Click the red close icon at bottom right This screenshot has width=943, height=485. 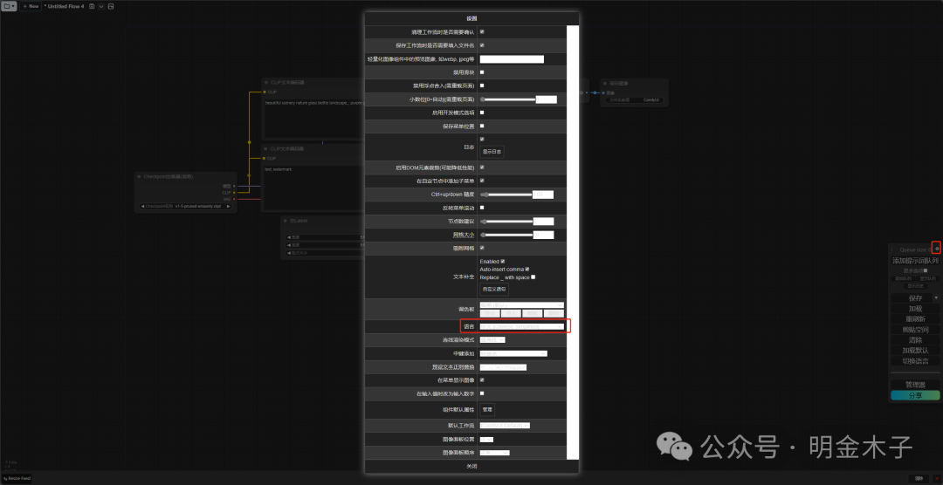tap(936, 478)
